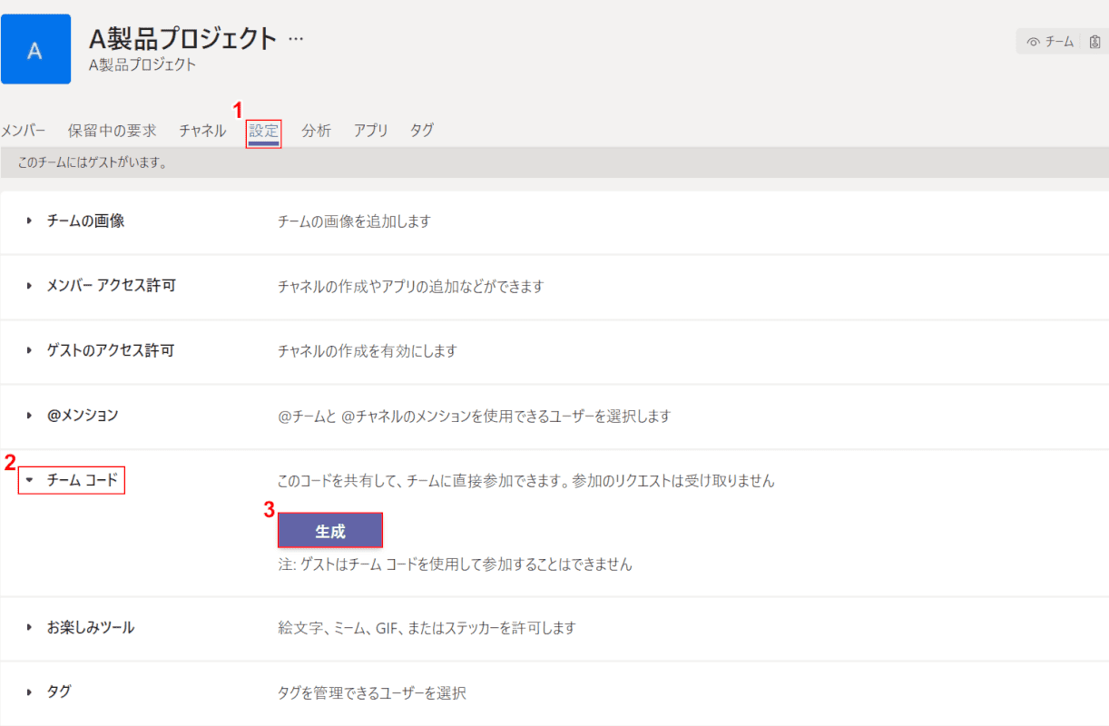Click the 'このコードを共有して' team code description

click(x=526, y=481)
